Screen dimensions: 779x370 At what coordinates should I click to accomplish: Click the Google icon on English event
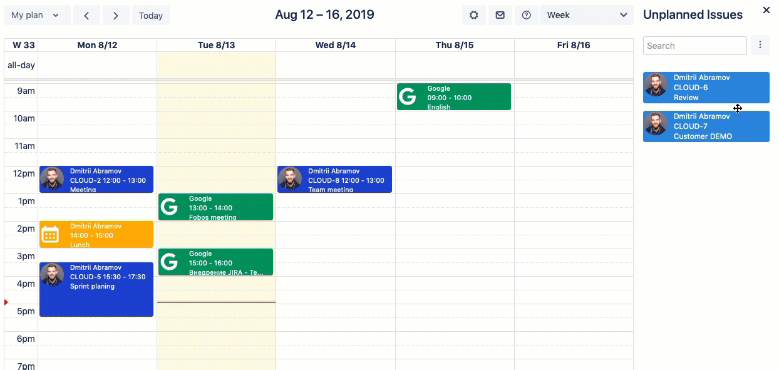coord(408,97)
